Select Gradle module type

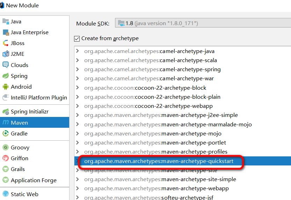pos(35,133)
